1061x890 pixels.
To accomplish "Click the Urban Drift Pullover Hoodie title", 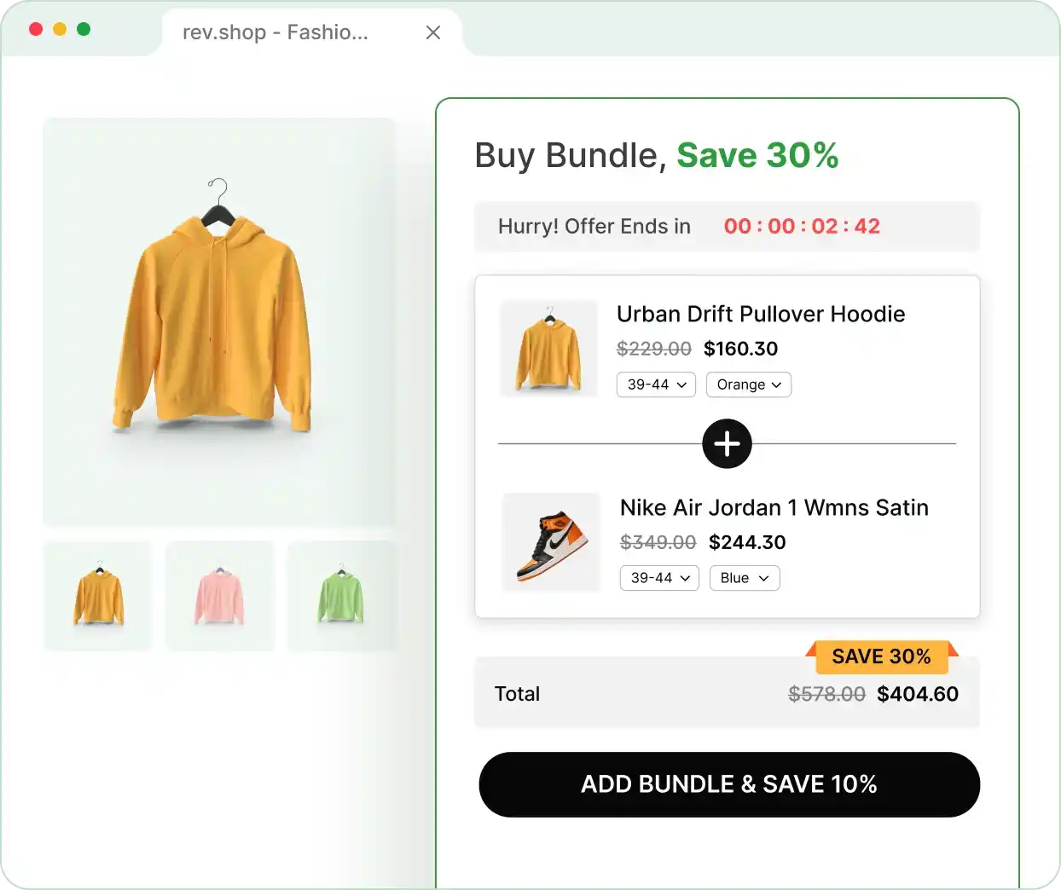I will coord(760,314).
